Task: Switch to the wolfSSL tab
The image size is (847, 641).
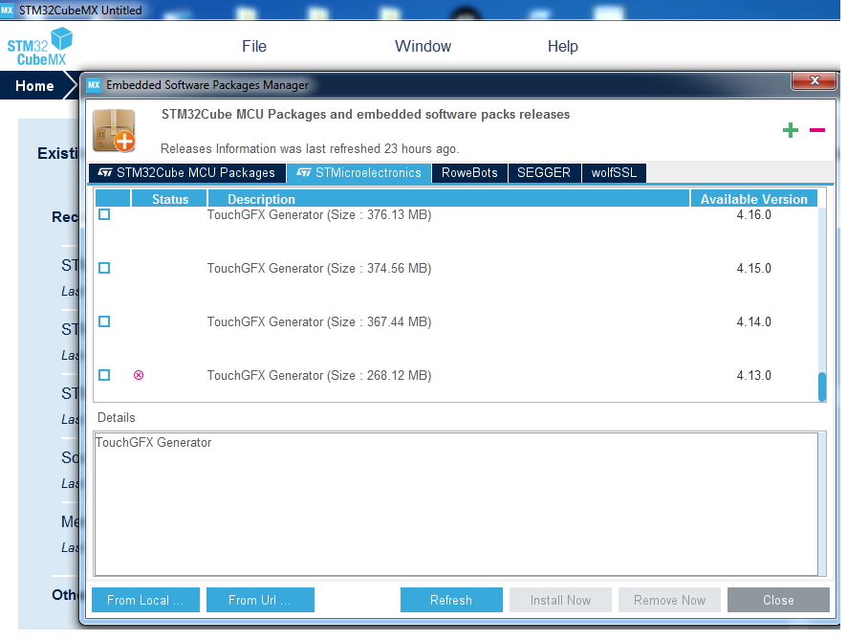Action: 614,173
